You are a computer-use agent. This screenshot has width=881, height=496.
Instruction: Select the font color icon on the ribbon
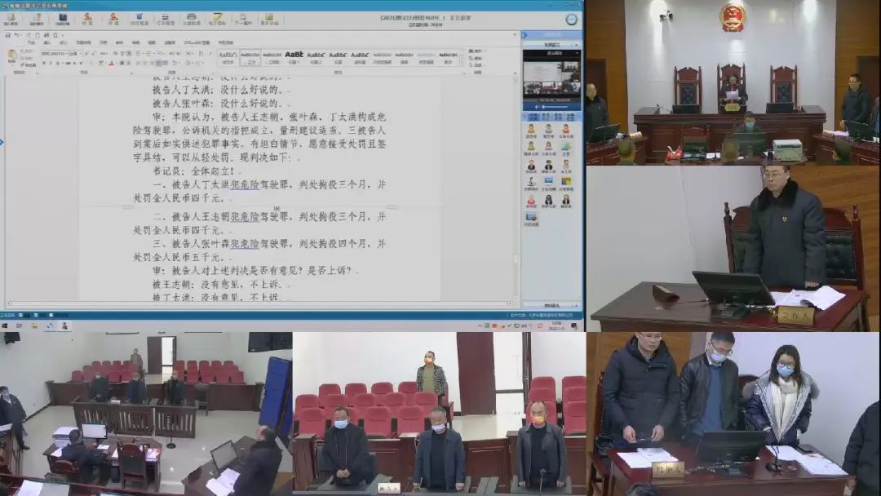[110, 63]
